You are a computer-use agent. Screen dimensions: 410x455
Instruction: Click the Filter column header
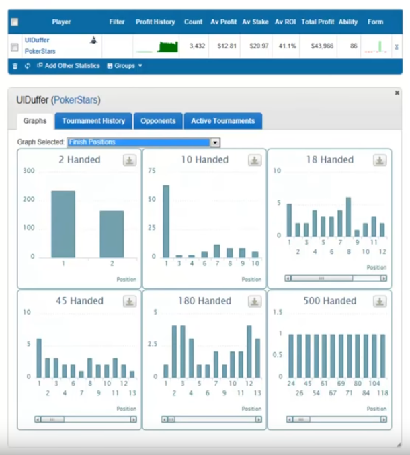[117, 22]
